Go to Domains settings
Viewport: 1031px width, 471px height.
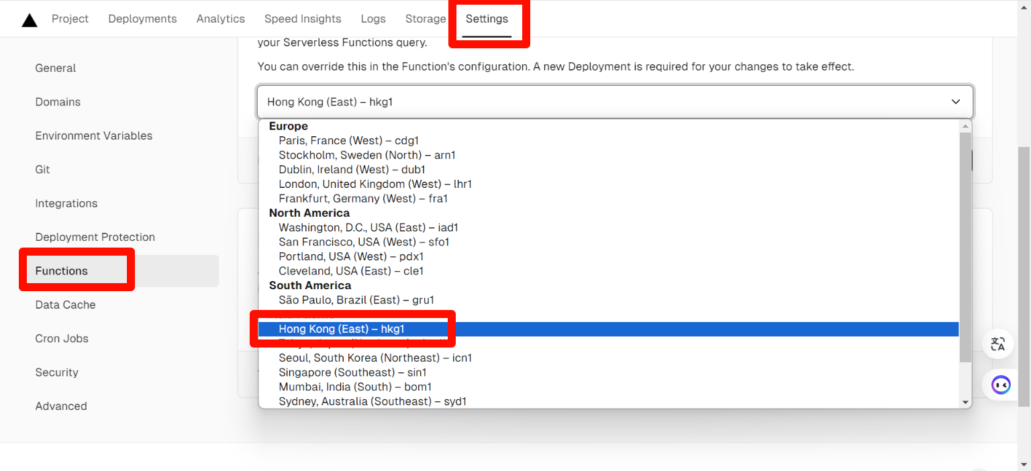[x=58, y=102]
